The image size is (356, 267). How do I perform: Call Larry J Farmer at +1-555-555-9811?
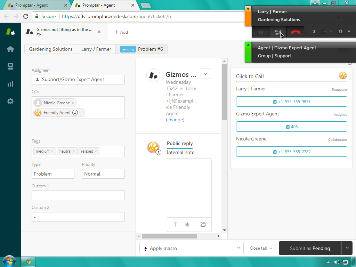click(x=292, y=102)
